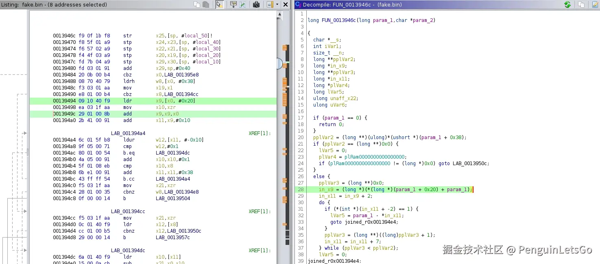
Task: Click the LAB_001394a4 label in the listing
Action: pyautogui.click(x=128, y=133)
